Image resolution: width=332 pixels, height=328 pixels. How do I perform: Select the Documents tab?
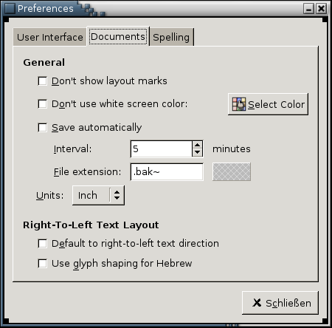point(118,37)
